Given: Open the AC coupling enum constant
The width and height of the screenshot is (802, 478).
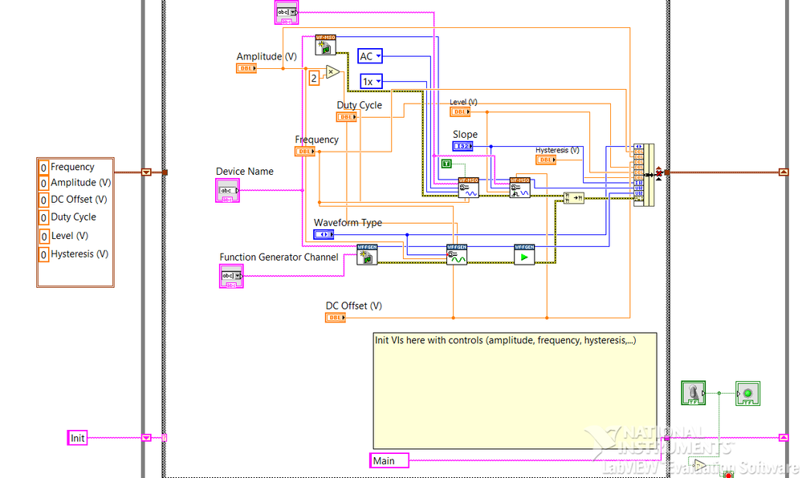Looking at the screenshot, I should 370,56.
